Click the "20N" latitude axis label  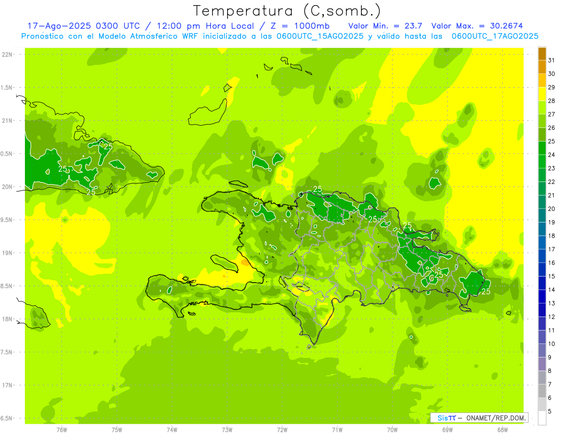(x=7, y=187)
